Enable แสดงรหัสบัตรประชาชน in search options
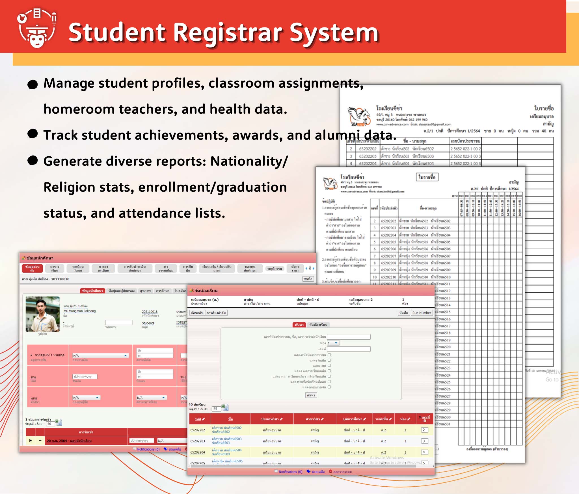This screenshot has width=579, height=494. click(329, 355)
